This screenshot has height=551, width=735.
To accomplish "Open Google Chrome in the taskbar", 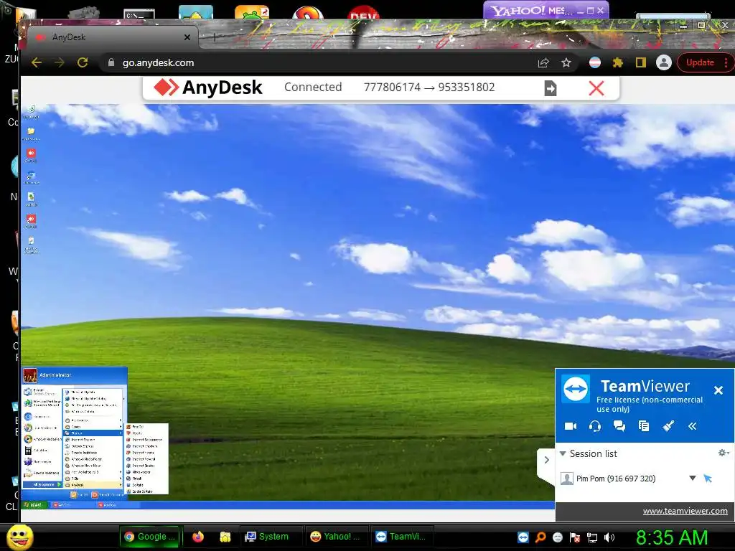I will coord(149,537).
